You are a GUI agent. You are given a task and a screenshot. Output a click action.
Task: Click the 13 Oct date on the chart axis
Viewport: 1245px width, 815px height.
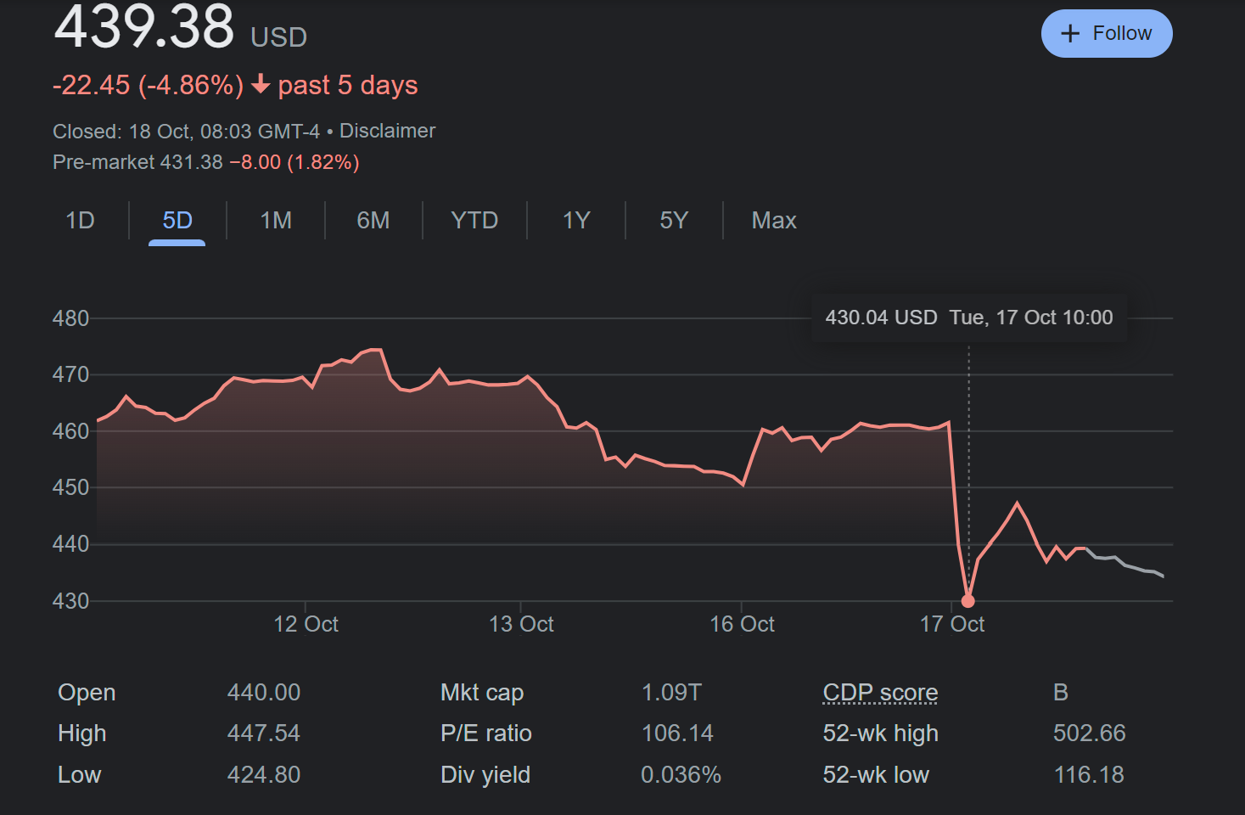click(521, 624)
